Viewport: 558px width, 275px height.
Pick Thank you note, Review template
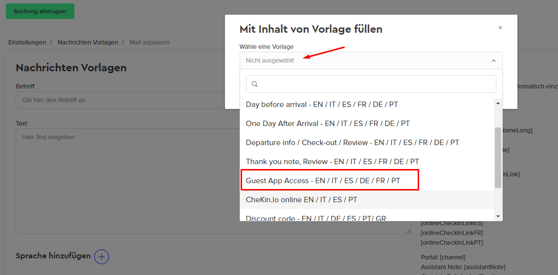367,162
